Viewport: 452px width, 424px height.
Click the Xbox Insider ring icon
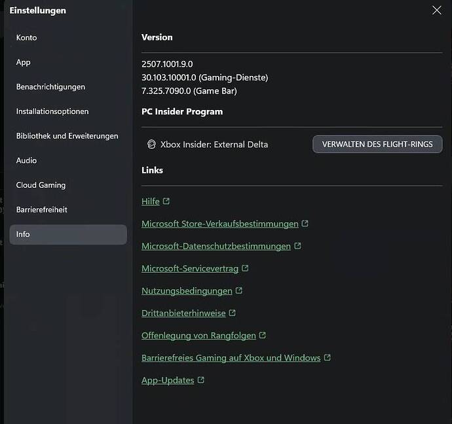[x=151, y=144]
